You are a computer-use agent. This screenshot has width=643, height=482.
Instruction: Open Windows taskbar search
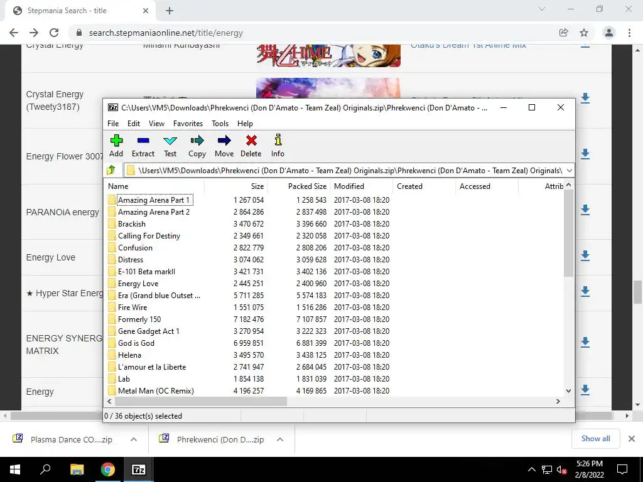point(45,469)
